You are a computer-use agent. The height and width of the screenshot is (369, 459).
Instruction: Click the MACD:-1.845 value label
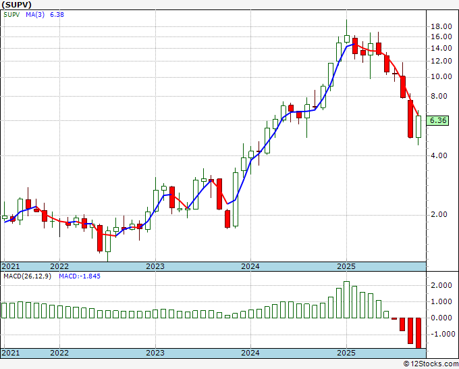pos(80,276)
